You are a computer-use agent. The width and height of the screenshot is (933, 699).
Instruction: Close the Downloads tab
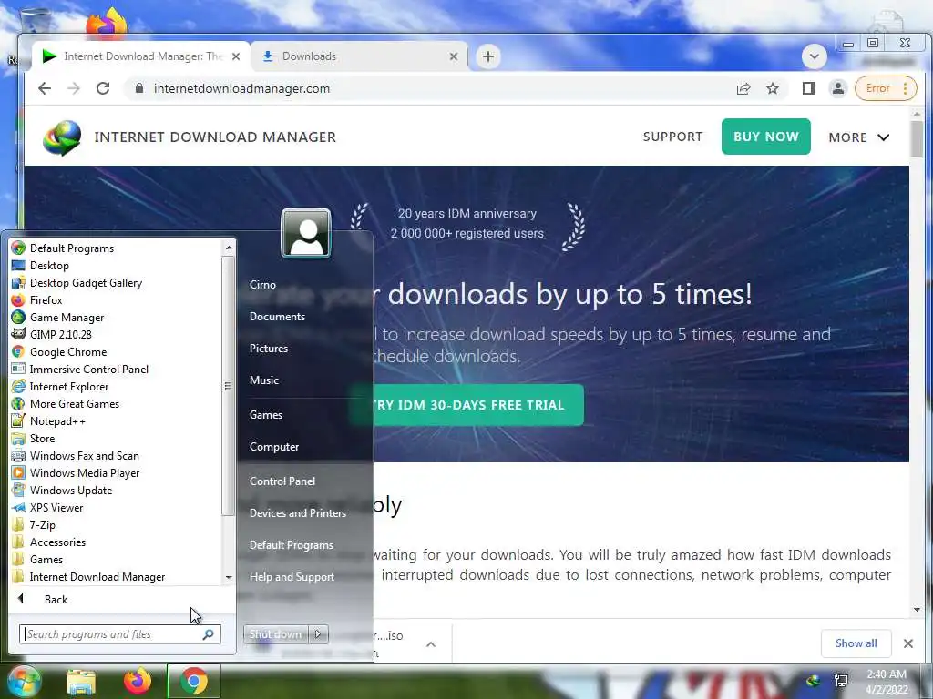tap(454, 56)
